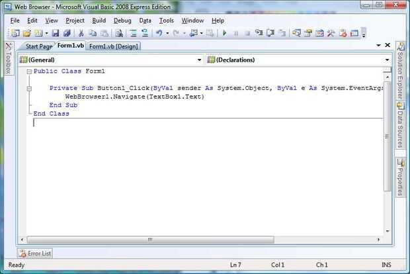Click the Paste toolbar icon
This screenshot has height=274, width=410.
click(x=104, y=33)
